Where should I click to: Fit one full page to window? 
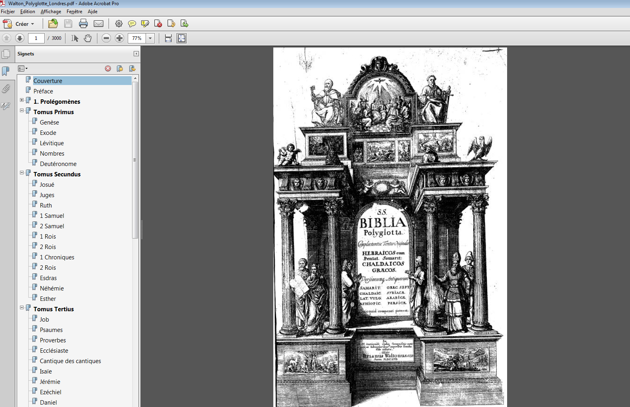point(182,38)
